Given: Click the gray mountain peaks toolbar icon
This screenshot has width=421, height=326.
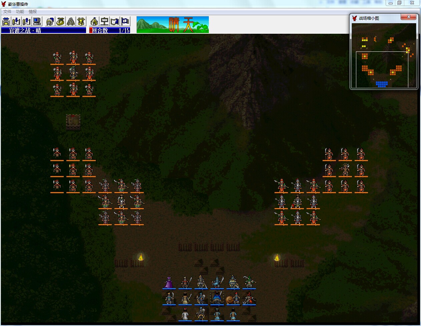Looking at the screenshot, I should click(71, 22).
